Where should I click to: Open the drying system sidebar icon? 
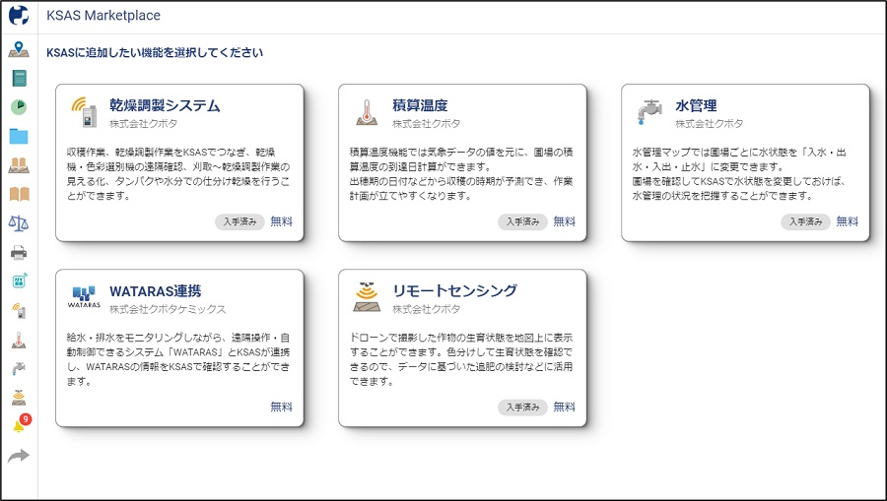click(19, 310)
